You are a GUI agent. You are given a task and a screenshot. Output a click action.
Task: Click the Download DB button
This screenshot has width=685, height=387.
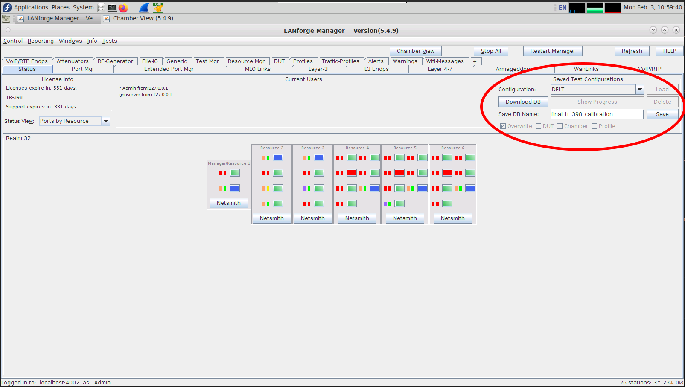(523, 102)
